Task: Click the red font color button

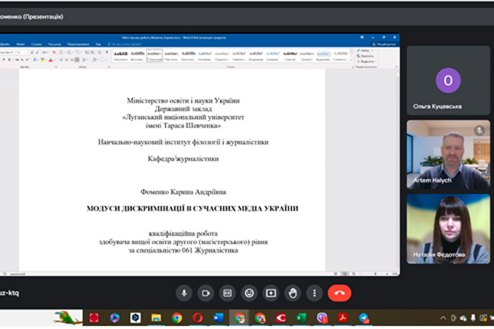Action: coord(50,60)
